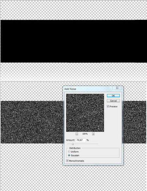Toggle the Monochromatic checkbox
Image resolution: width=147 pixels, height=191 pixels.
click(67, 161)
